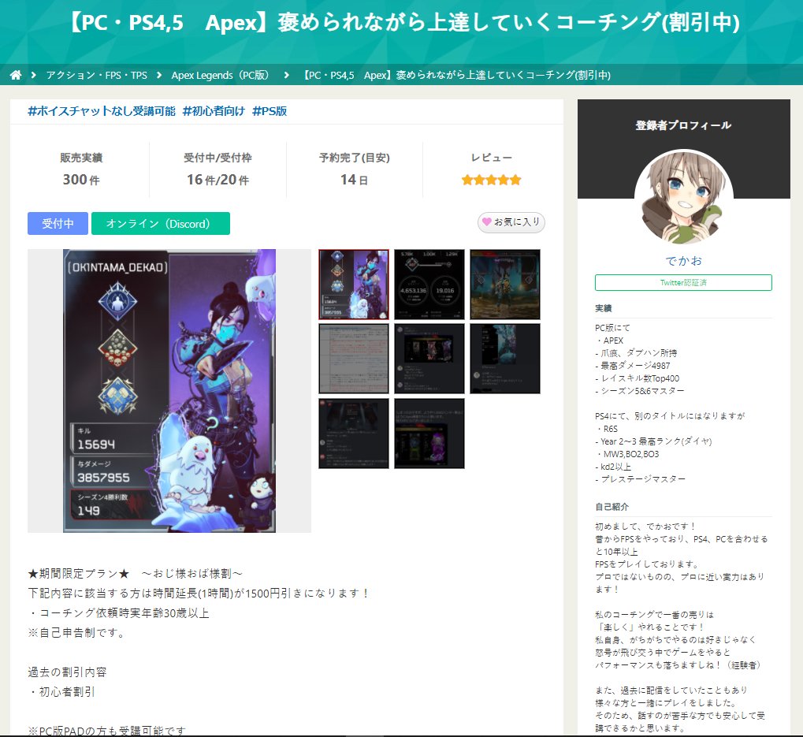The width and height of the screenshot is (803, 737).
Task: Click the 予約完了(目安) 14日 stat
Action: click(x=355, y=169)
